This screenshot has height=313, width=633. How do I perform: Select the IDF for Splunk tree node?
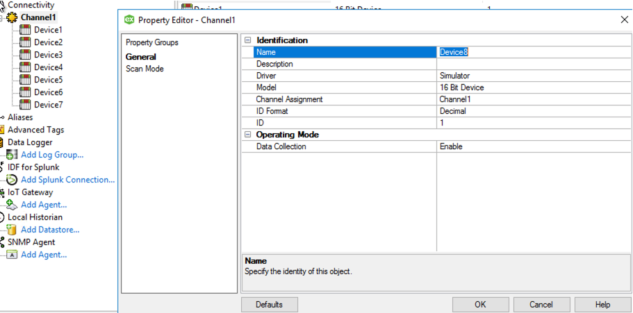click(33, 167)
